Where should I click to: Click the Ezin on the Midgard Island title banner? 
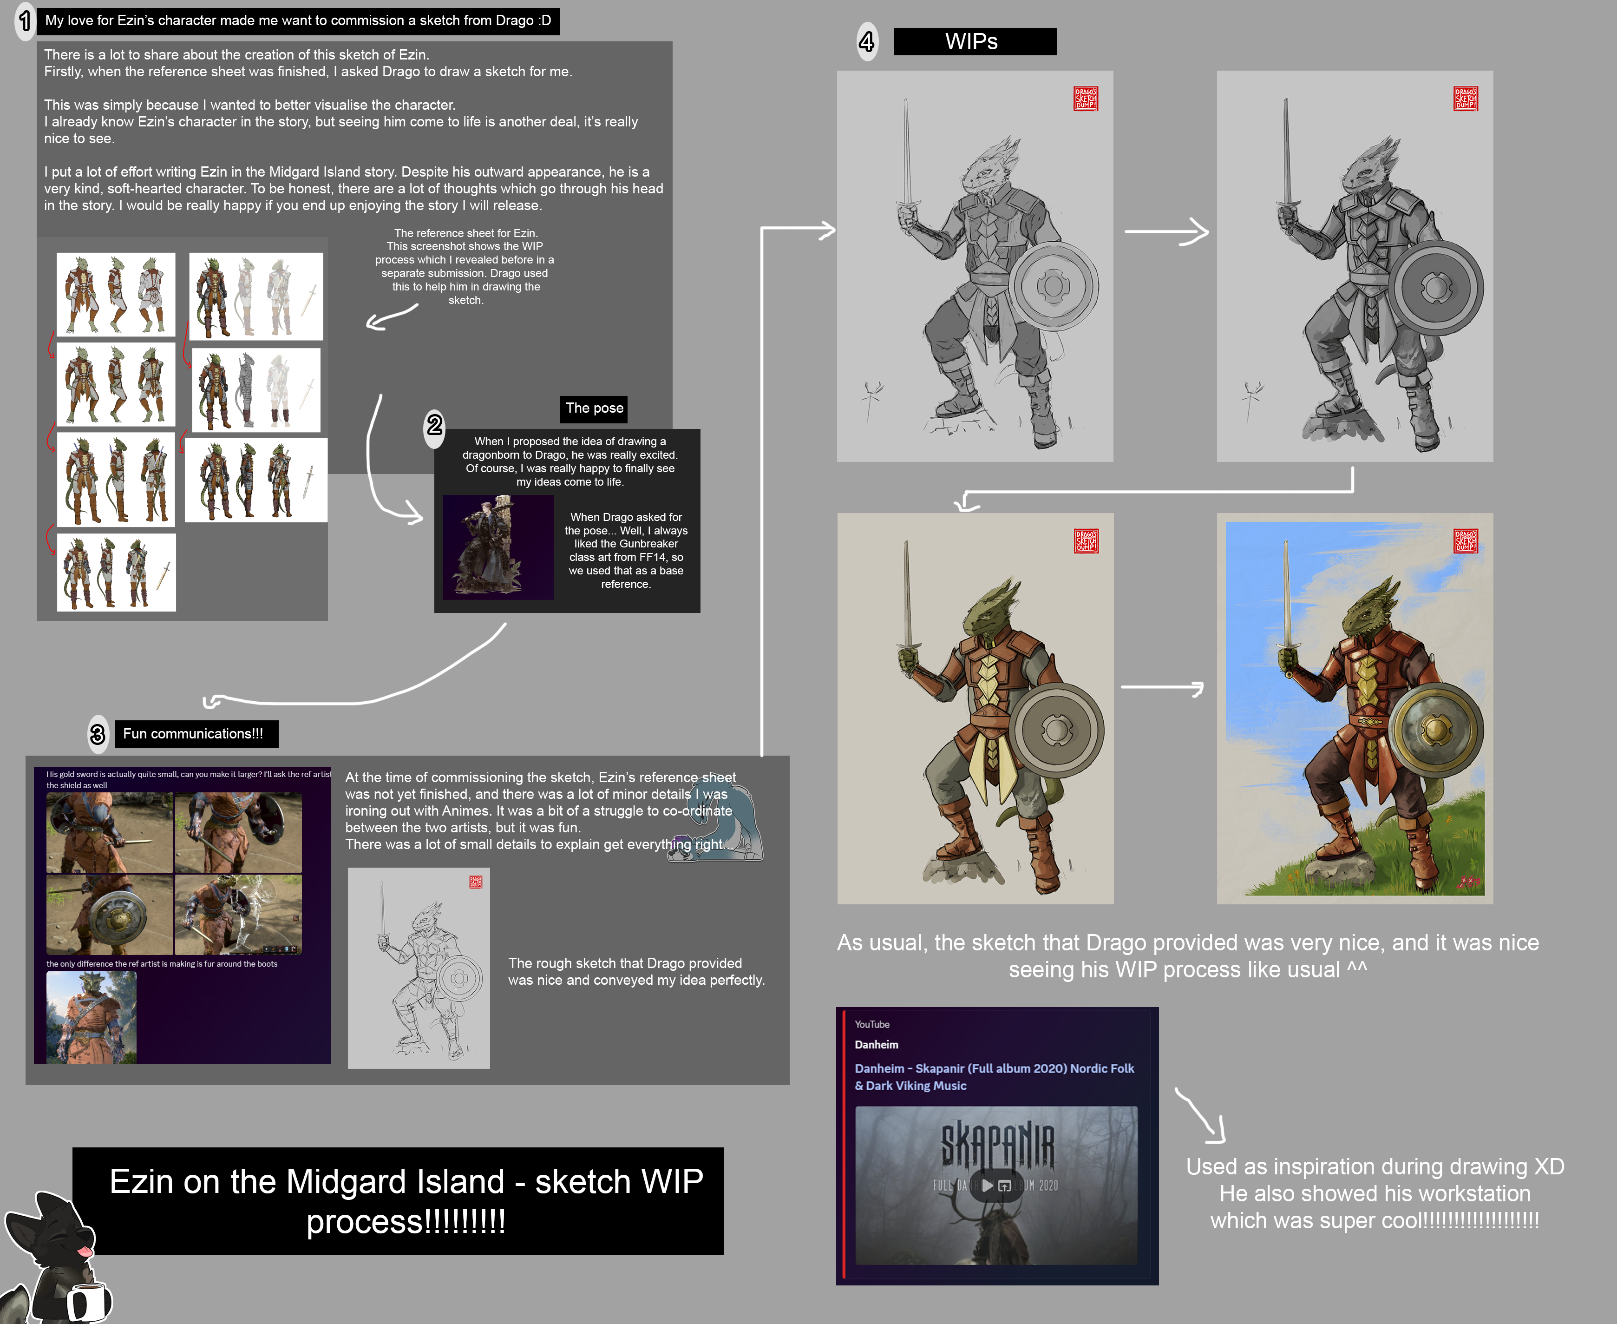[398, 1200]
